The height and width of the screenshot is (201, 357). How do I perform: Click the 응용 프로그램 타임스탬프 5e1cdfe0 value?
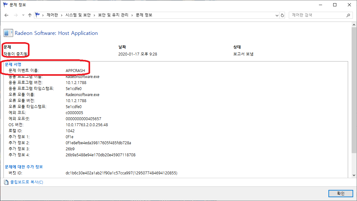click(x=74, y=89)
